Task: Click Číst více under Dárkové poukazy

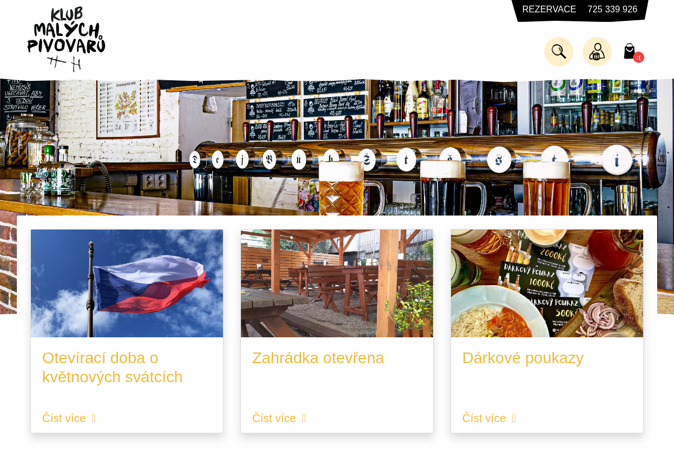Action: click(x=484, y=418)
